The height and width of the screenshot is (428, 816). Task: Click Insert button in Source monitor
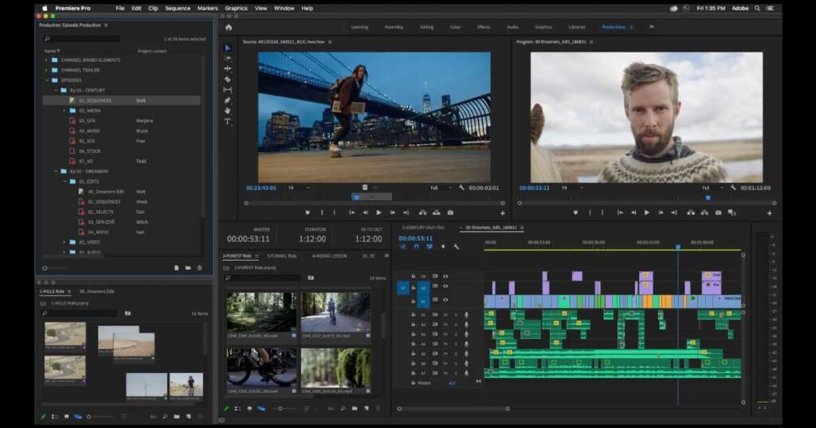422,212
